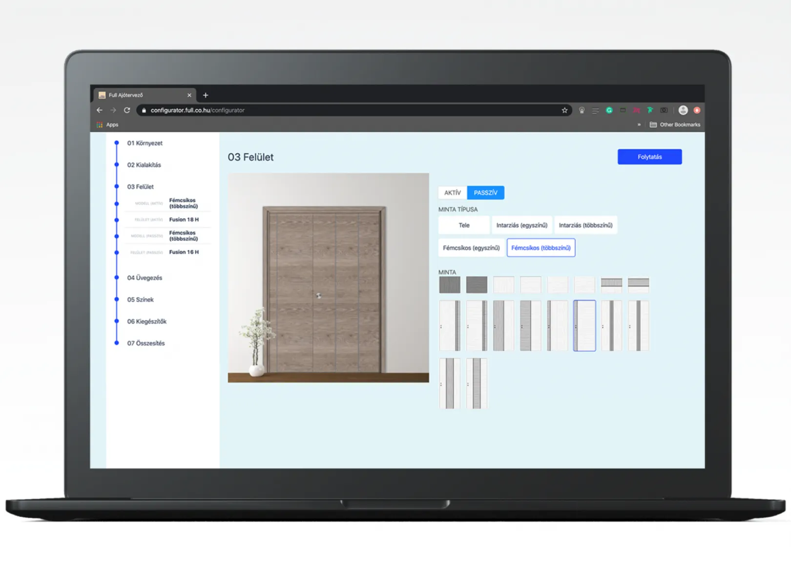Go to step 04 Üvegezés
The width and height of the screenshot is (791, 561).
coord(145,278)
